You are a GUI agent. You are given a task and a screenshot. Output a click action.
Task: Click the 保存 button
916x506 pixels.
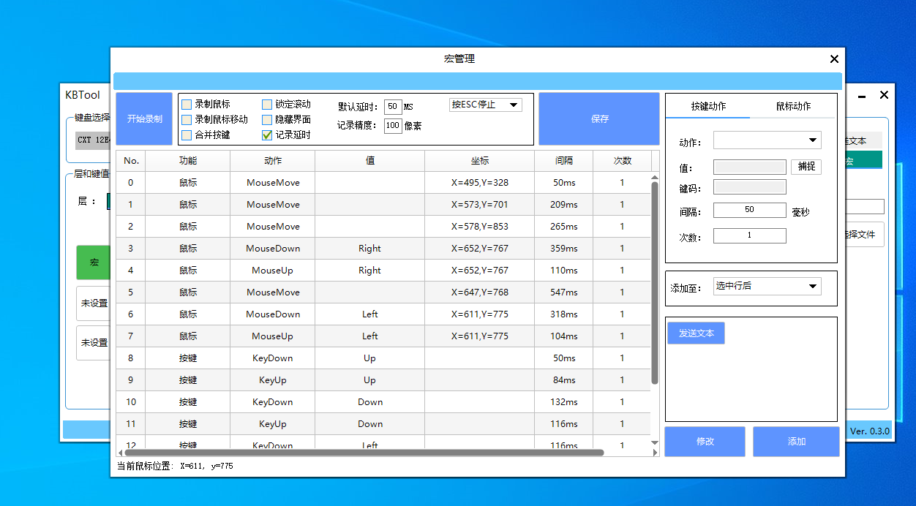click(598, 118)
